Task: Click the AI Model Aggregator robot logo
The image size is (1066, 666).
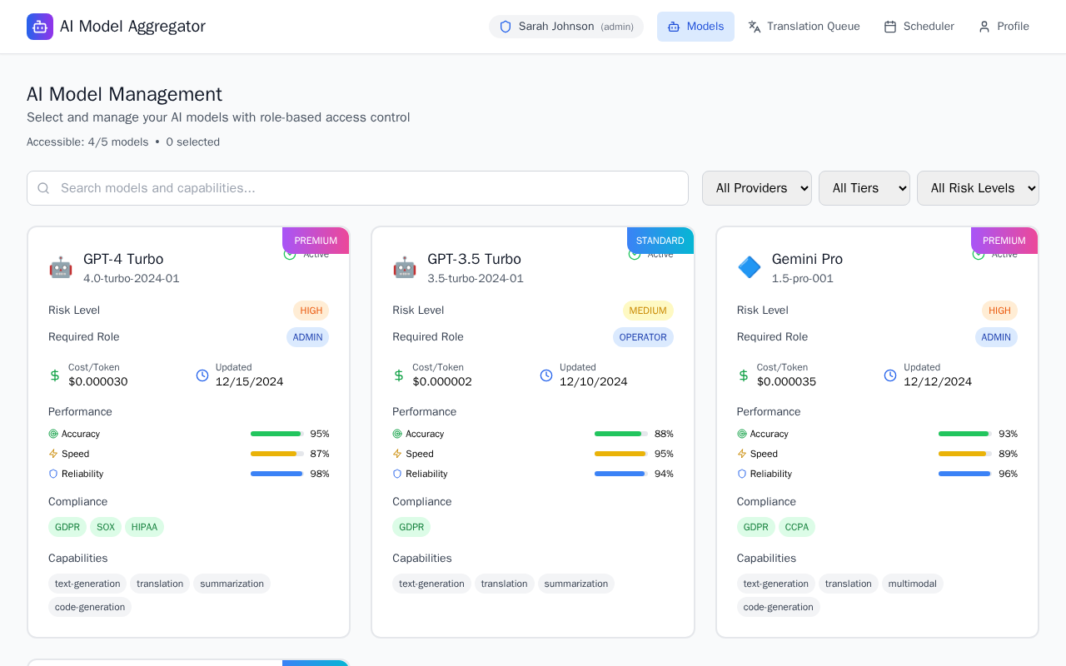Action: click(x=40, y=27)
